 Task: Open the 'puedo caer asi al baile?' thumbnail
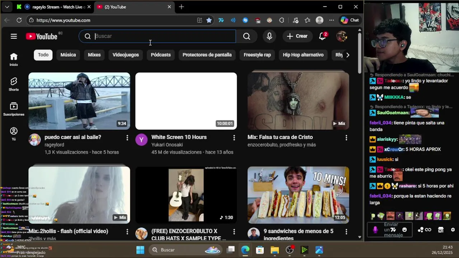coord(79,101)
